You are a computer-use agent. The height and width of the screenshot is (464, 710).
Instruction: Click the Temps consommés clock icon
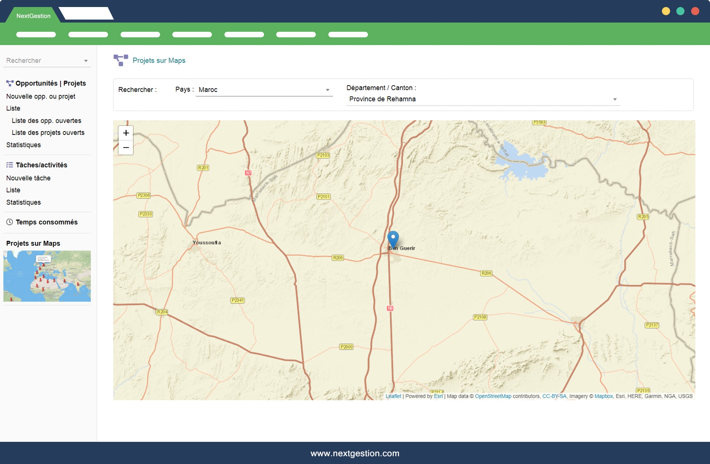(x=10, y=222)
